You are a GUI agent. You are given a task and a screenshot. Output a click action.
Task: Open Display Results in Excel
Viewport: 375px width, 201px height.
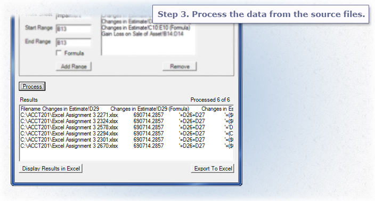[x=51, y=168]
